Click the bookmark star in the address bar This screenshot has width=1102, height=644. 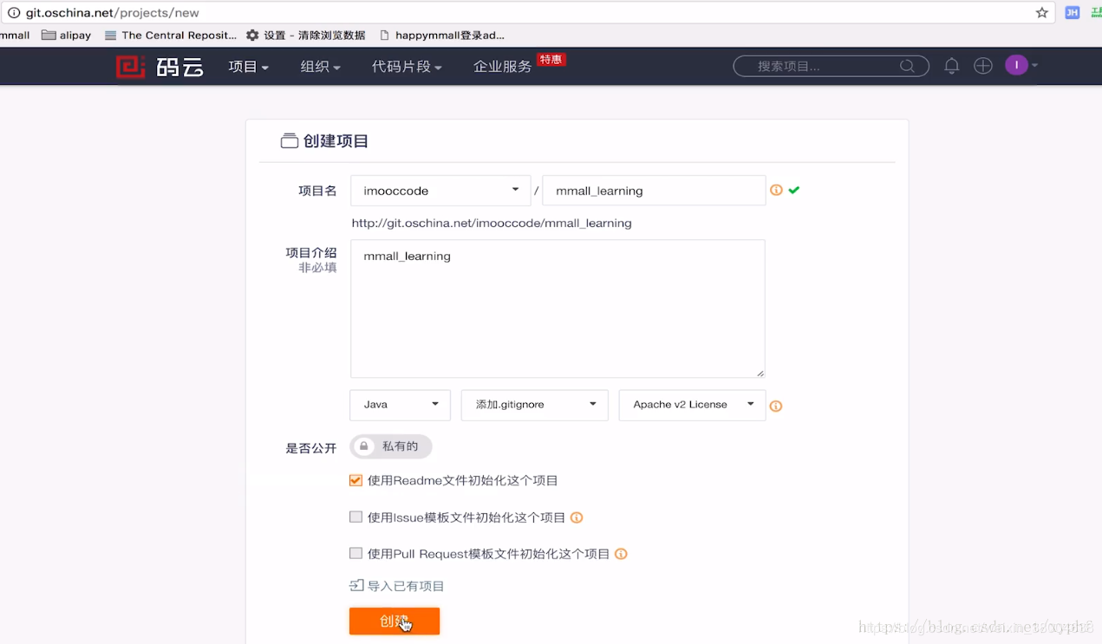(x=1041, y=13)
